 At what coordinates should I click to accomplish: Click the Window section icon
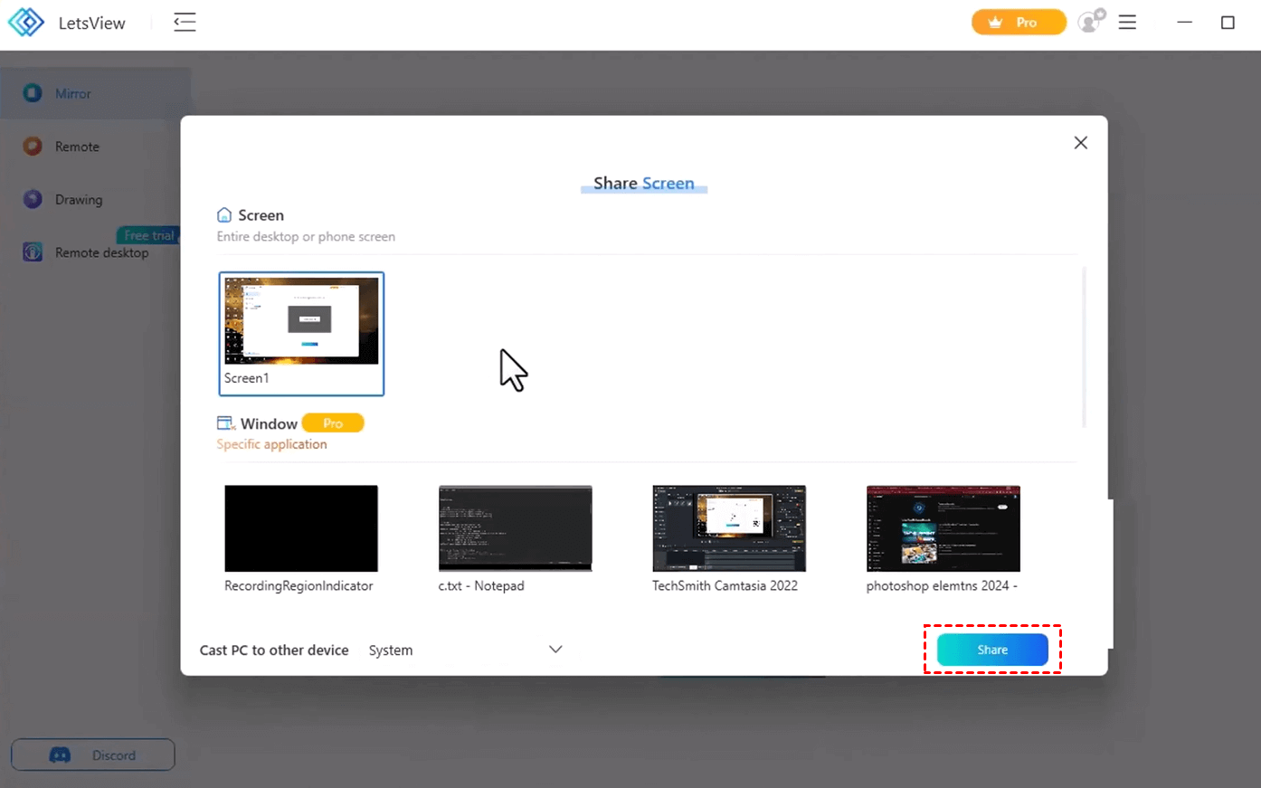click(225, 423)
